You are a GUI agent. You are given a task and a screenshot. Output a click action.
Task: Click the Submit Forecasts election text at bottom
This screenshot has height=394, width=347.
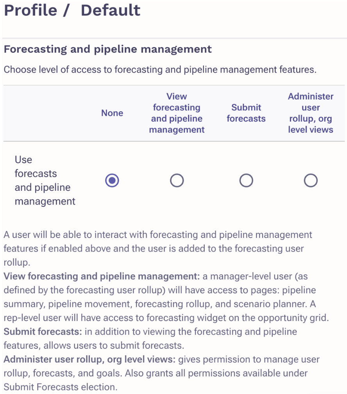pyautogui.click(x=61, y=387)
